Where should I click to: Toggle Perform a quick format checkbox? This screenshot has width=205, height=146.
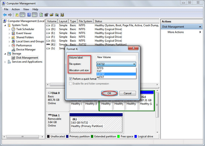pos(70,79)
